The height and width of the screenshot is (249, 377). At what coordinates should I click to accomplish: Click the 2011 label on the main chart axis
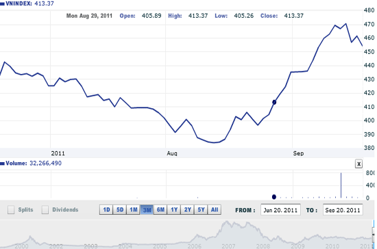pyautogui.click(x=58, y=153)
